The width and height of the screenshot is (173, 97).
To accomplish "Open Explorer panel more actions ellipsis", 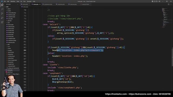I will (x=17, y=4).
